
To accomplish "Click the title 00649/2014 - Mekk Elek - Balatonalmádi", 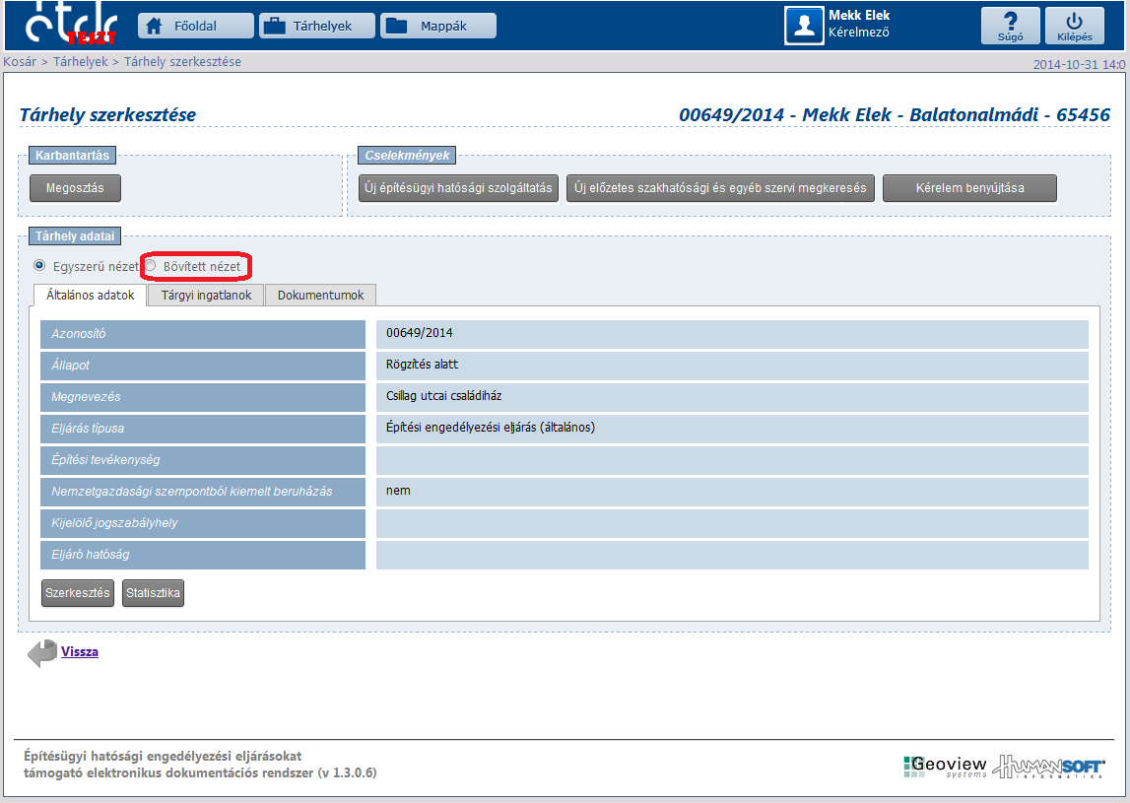I will pyautogui.click(x=895, y=114).
